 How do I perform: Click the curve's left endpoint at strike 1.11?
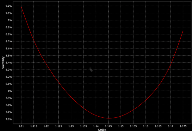click(21, 6)
